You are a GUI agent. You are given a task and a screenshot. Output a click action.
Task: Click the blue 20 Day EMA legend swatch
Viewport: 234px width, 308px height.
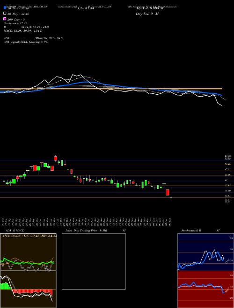coord(5,8)
